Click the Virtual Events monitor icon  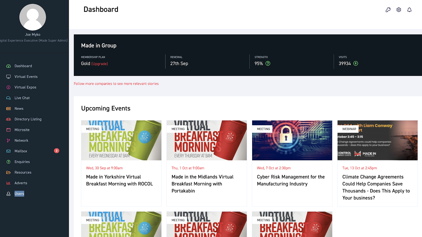8,77
